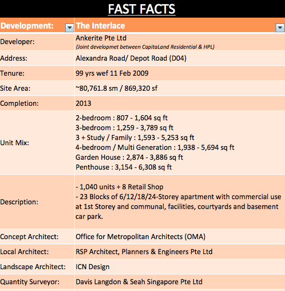The width and height of the screenshot is (285, 291).
Task: Click the 23 Blocks of 6/12/18/24-Storey line
Action: (178, 197)
